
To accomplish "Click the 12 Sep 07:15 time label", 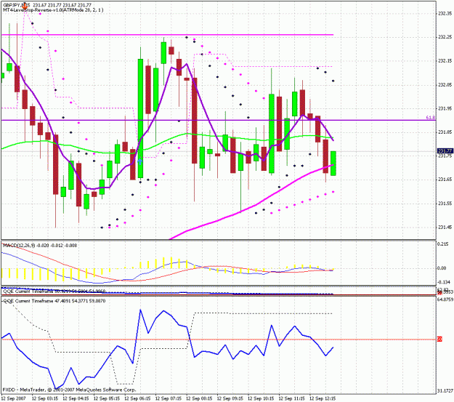I will pos(169,398).
